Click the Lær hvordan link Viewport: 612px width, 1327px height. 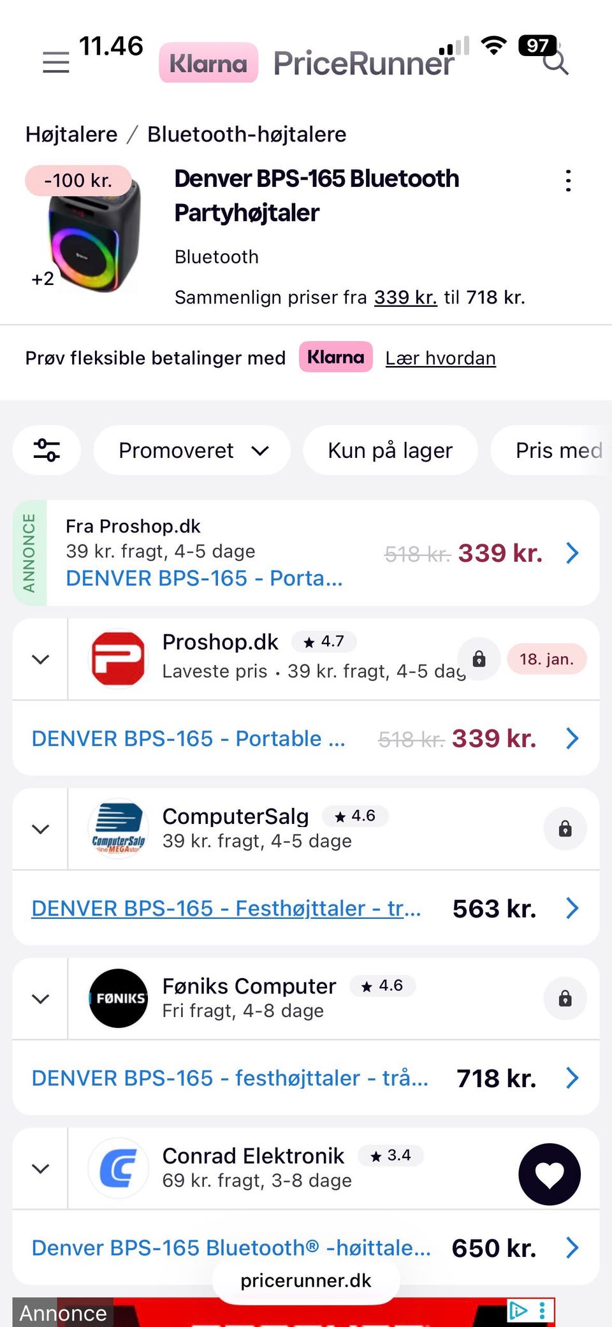click(x=441, y=358)
